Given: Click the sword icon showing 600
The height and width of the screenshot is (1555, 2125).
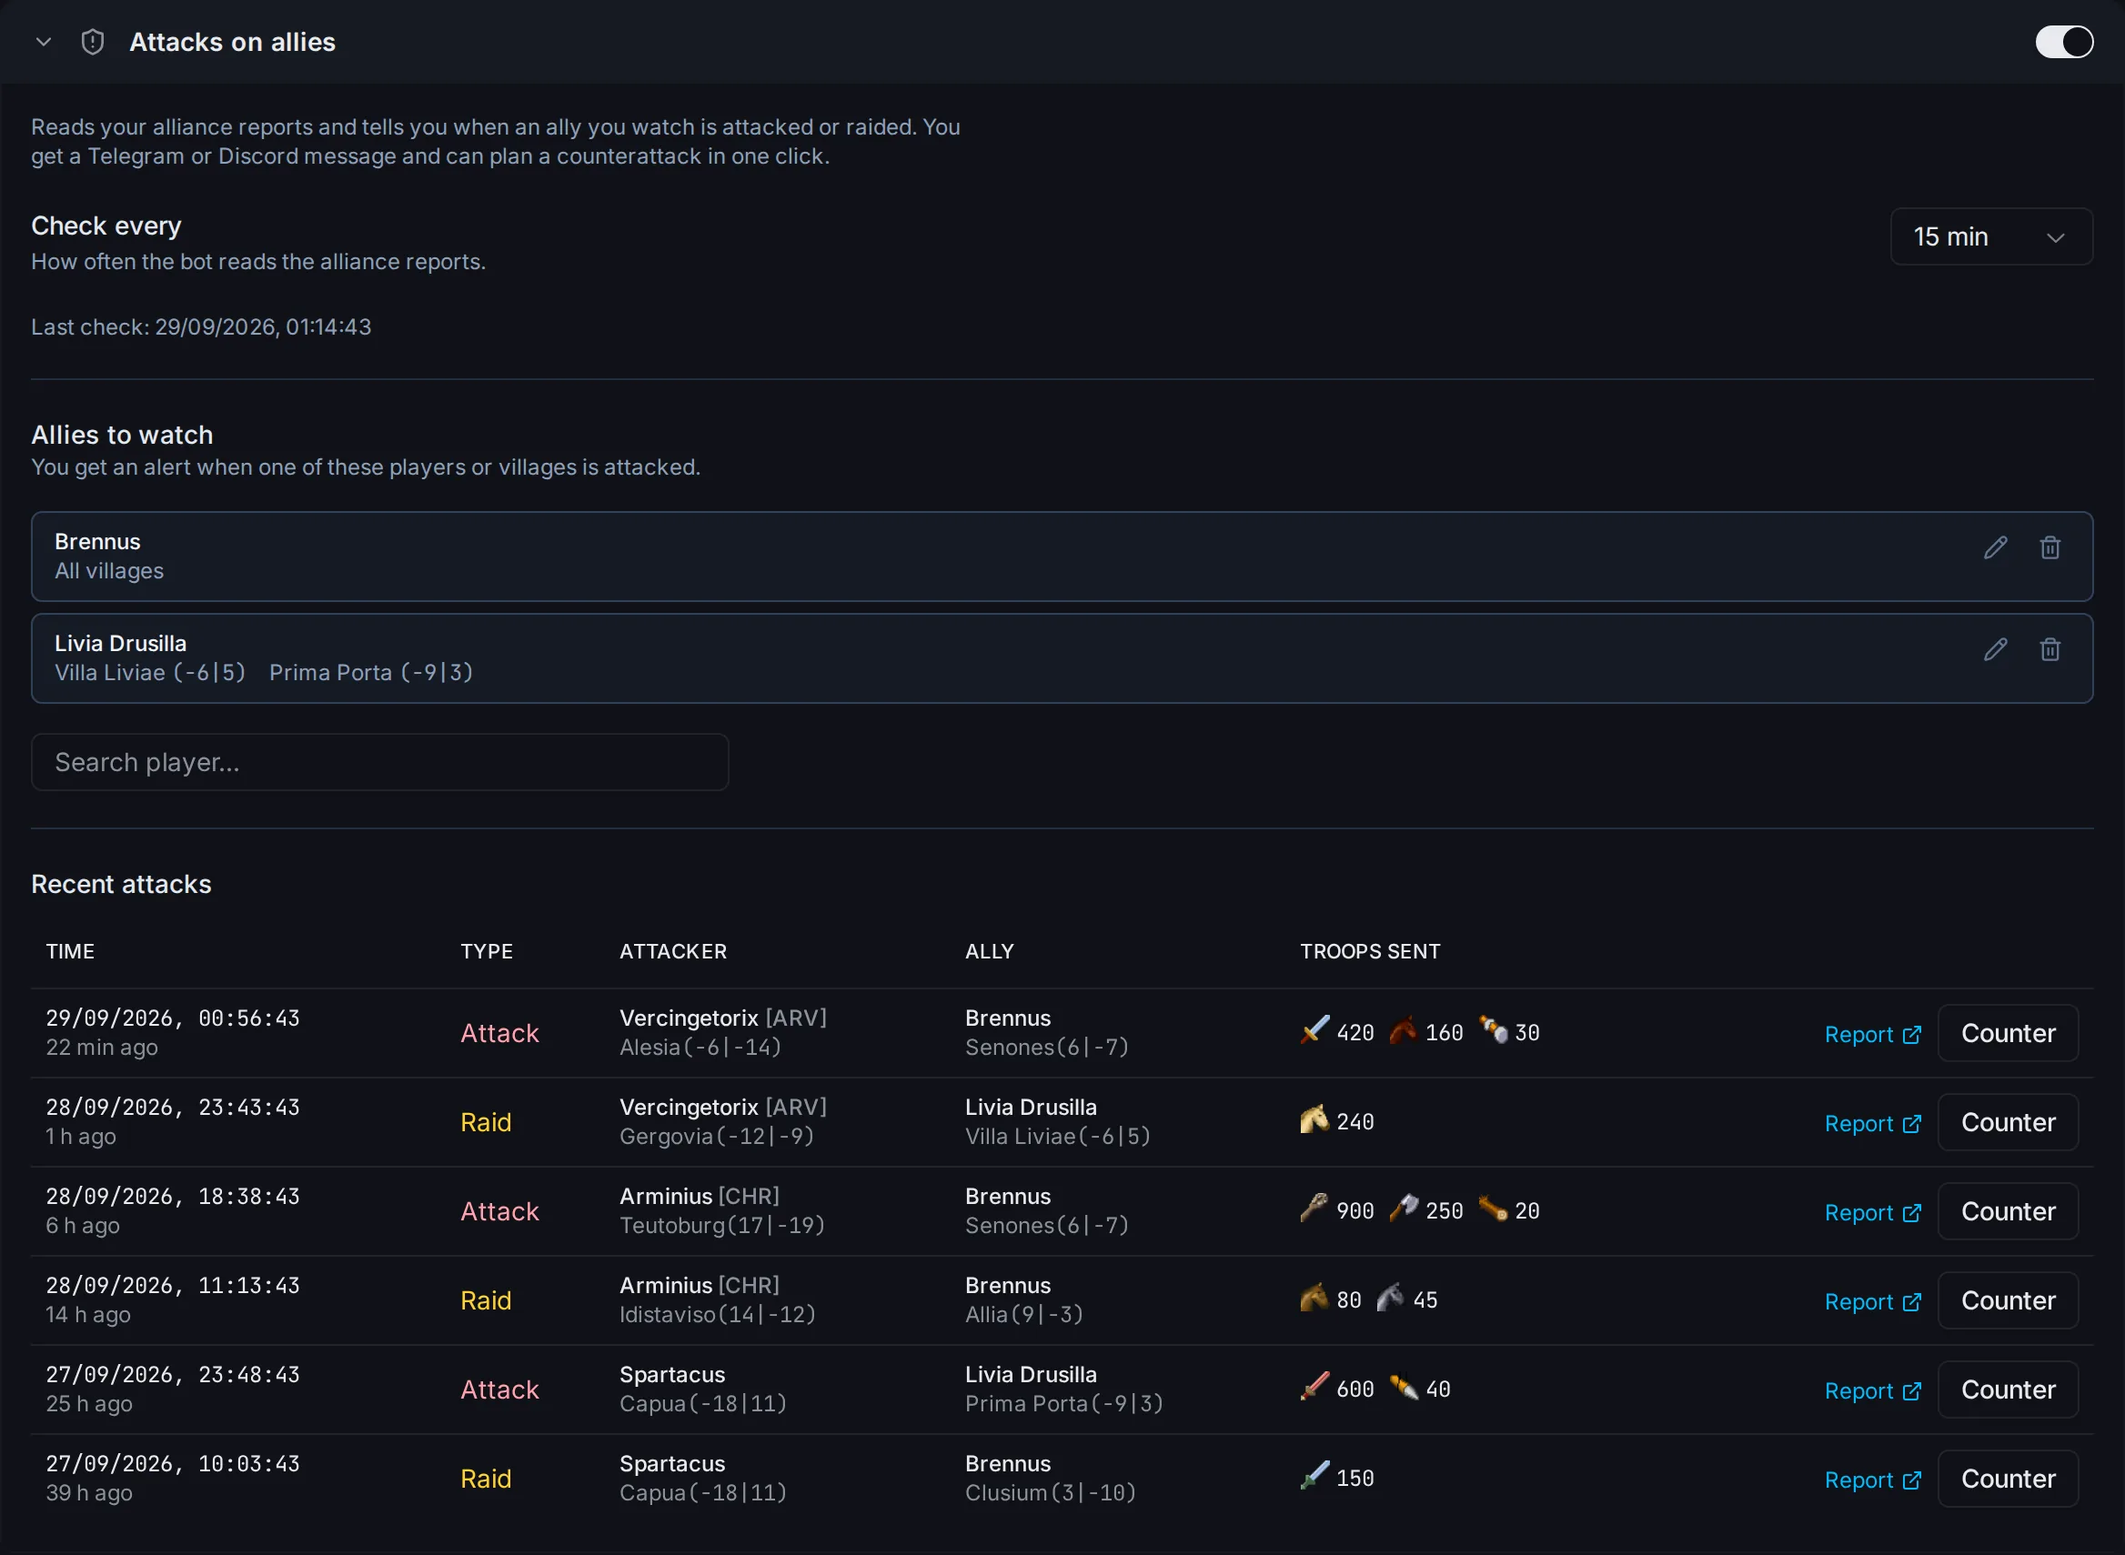Looking at the screenshot, I should pyautogui.click(x=1314, y=1387).
